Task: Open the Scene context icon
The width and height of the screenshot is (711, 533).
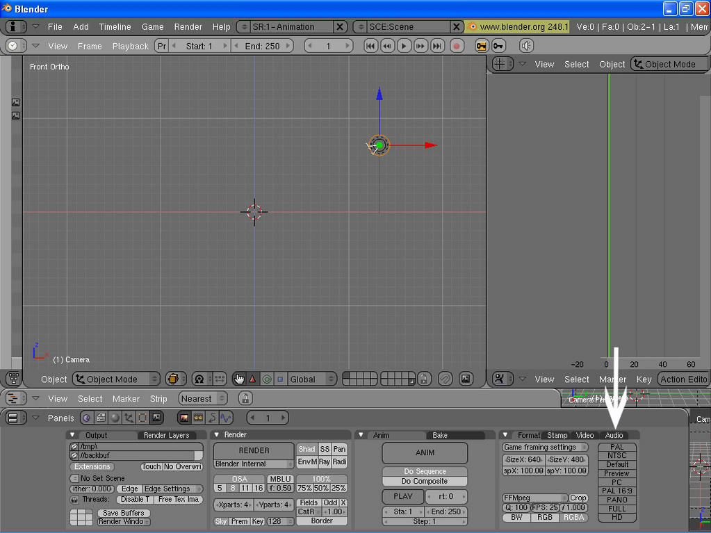Action: (156, 418)
